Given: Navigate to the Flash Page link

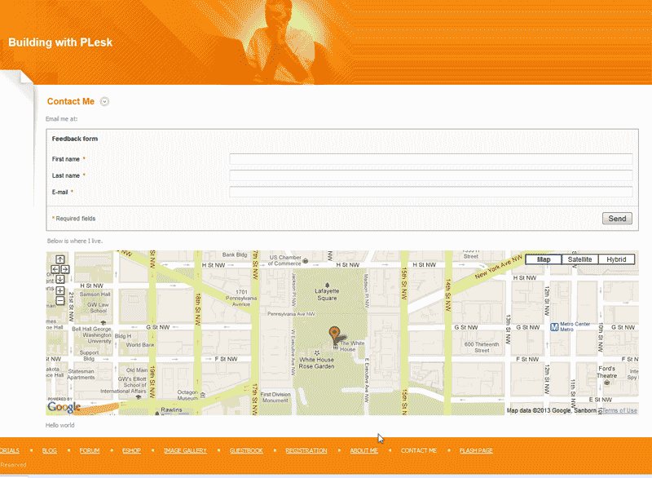Looking at the screenshot, I should (476, 450).
